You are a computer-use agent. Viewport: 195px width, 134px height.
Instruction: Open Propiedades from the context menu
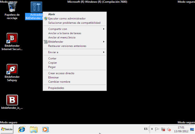[75, 88]
